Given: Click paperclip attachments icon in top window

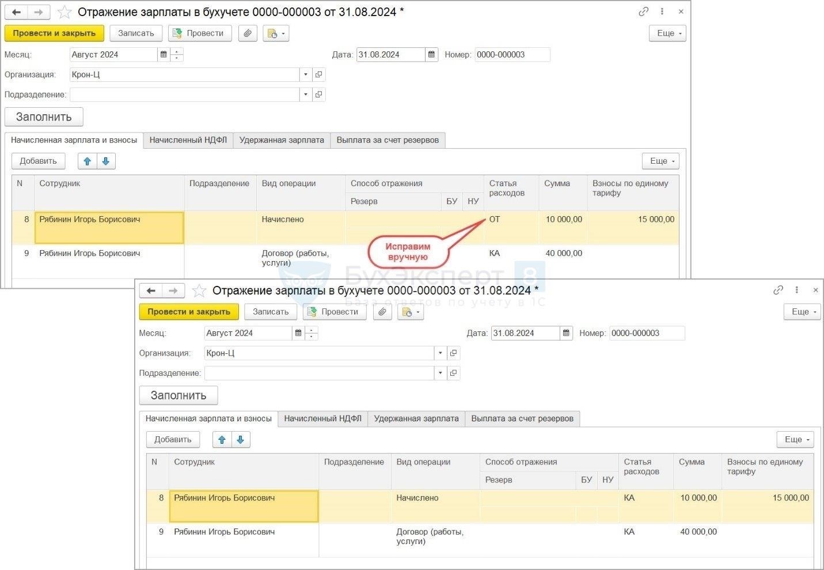Looking at the screenshot, I should pos(248,33).
